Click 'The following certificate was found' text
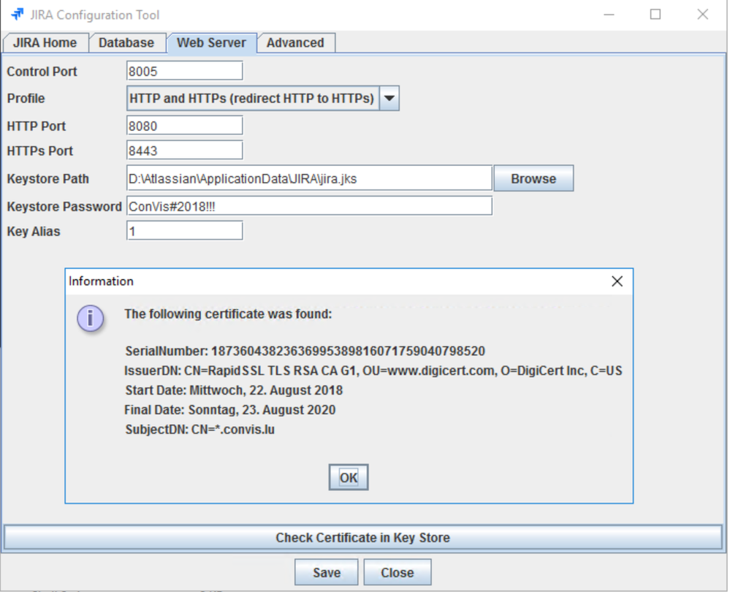 pos(228,314)
